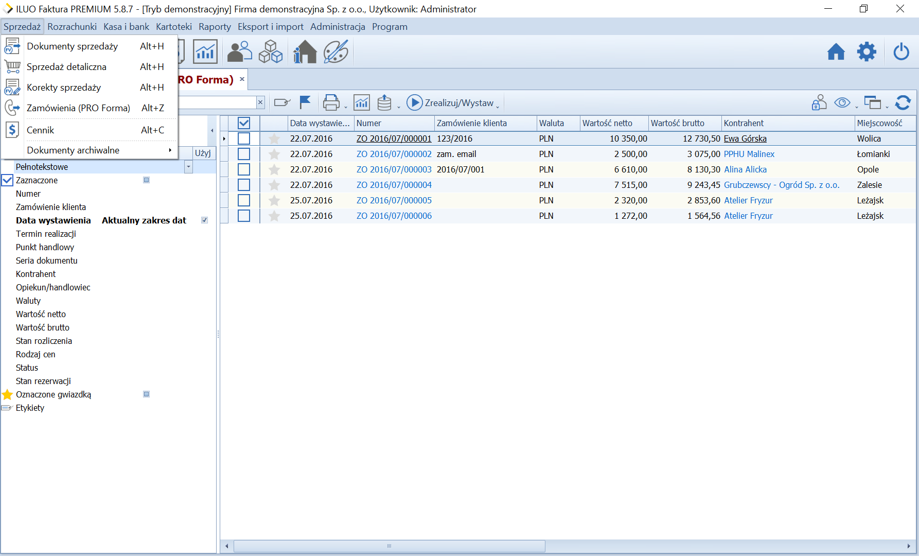
Task: Open the Kasa i bank menu
Action: [126, 26]
